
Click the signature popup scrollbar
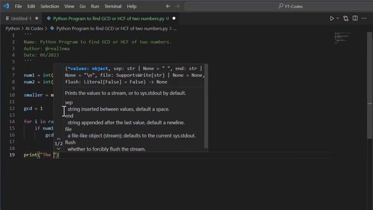[x=206, y=106]
